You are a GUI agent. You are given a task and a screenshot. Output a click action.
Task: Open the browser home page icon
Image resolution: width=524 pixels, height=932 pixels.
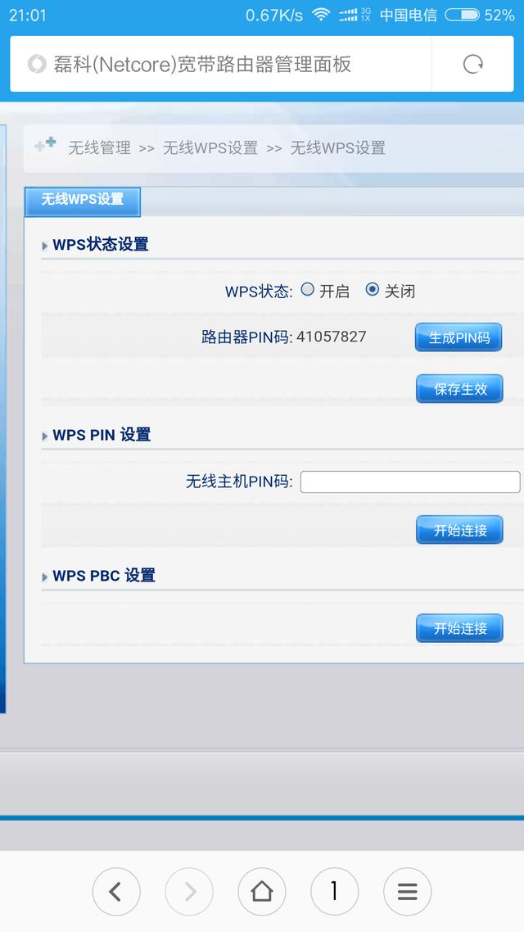262,892
